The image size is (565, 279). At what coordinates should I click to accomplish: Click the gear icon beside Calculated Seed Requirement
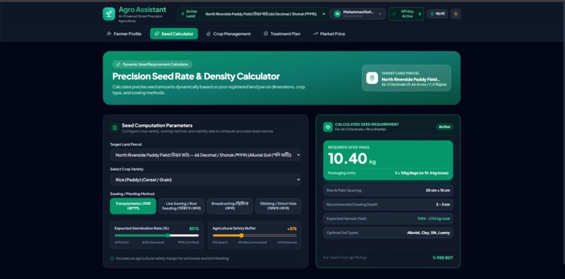click(328, 126)
